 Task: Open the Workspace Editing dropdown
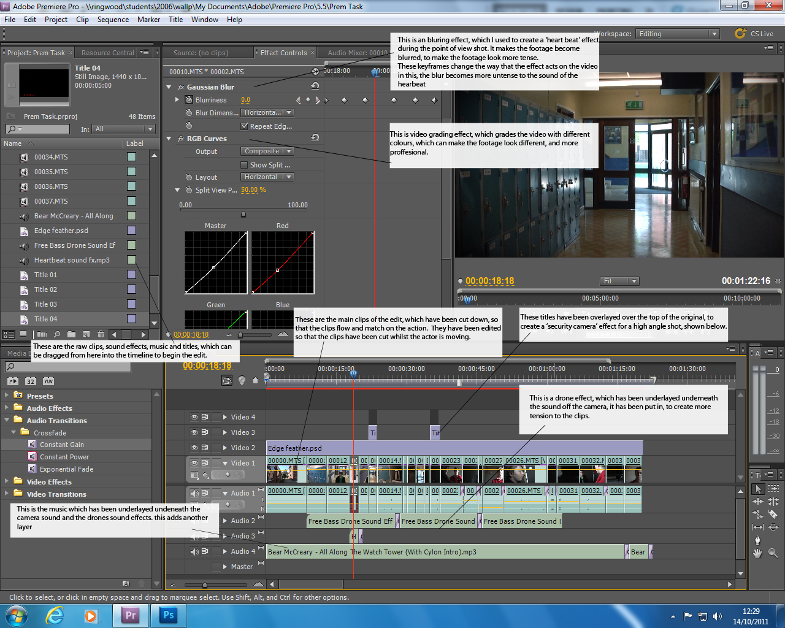point(677,34)
